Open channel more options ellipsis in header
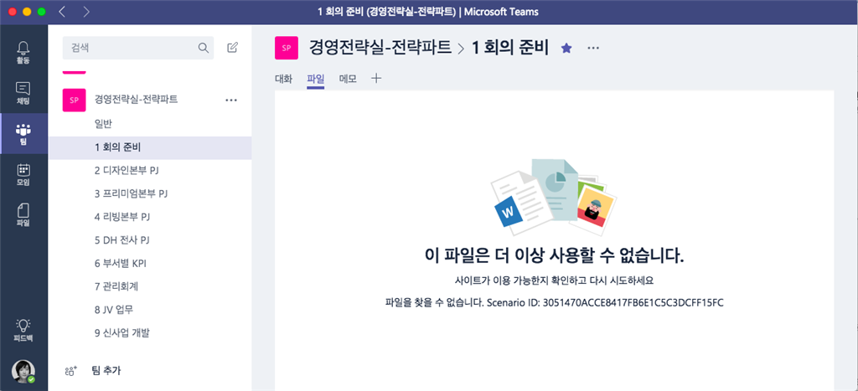Image resolution: width=858 pixels, height=391 pixels. click(593, 48)
